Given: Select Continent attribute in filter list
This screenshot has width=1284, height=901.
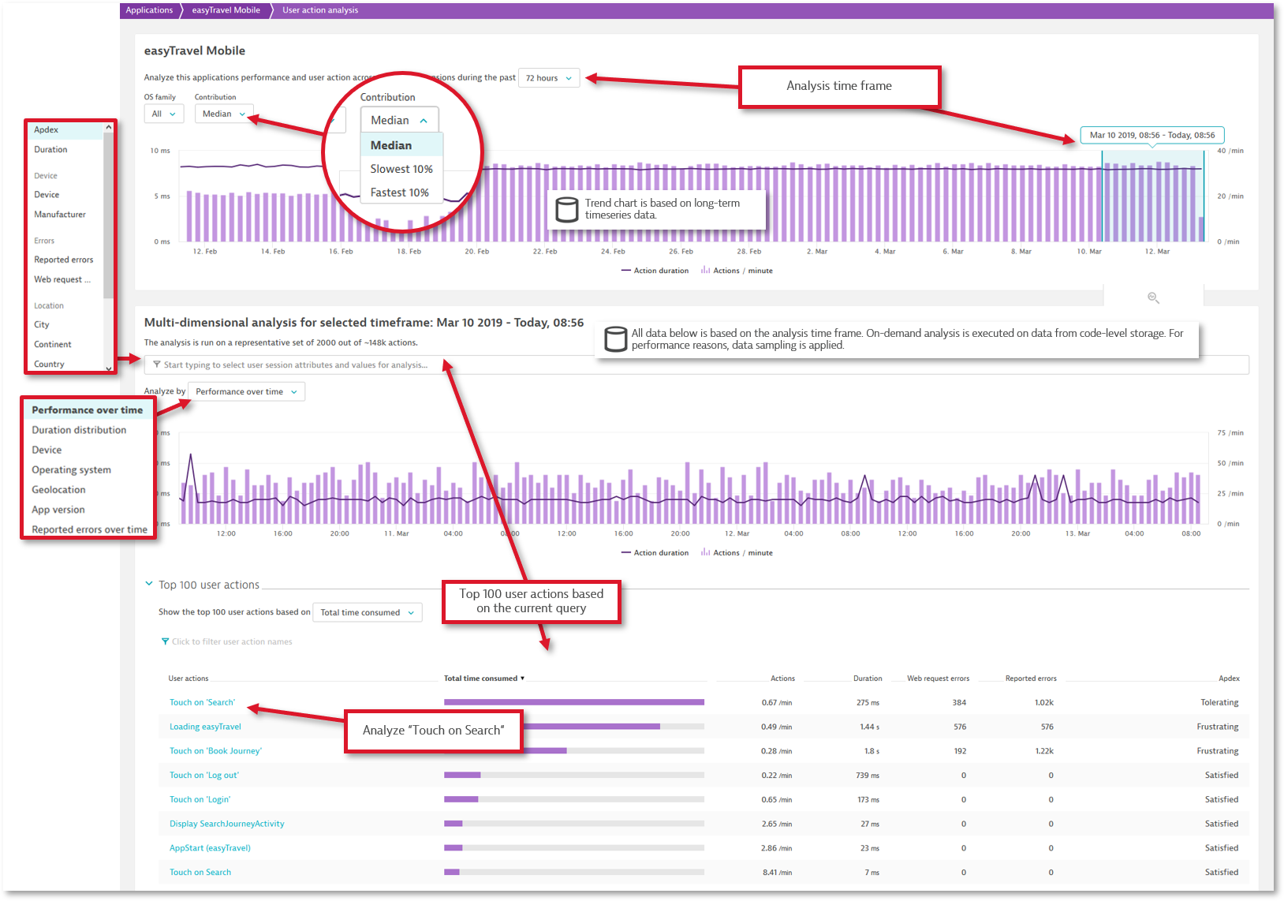Looking at the screenshot, I should click(52, 344).
